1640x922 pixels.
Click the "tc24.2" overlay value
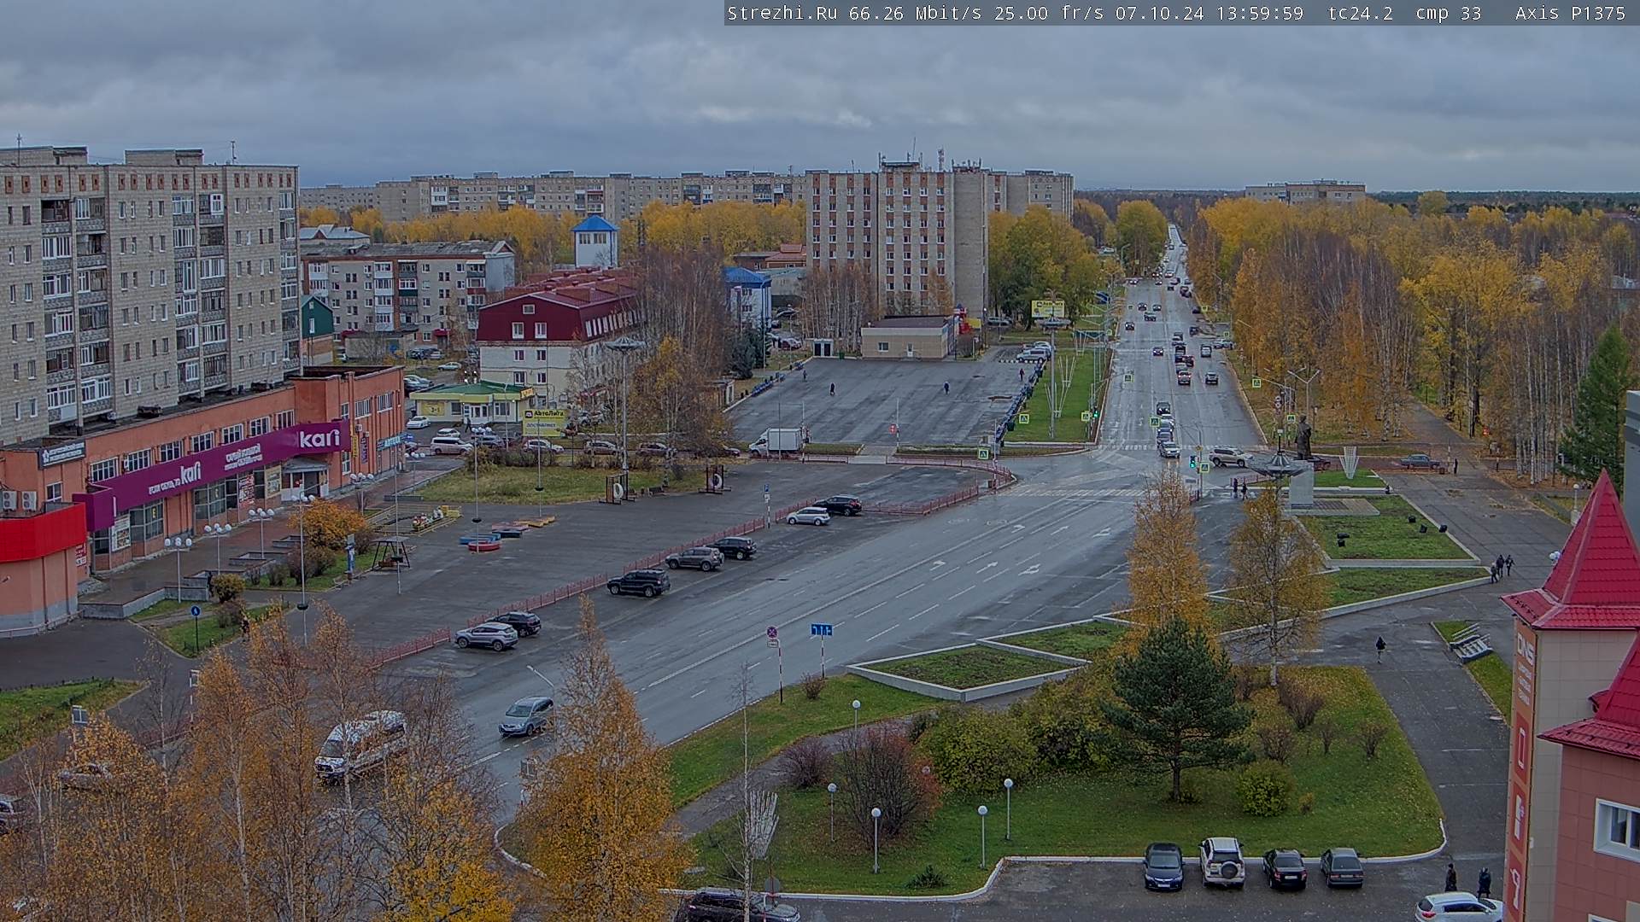(x=1360, y=13)
